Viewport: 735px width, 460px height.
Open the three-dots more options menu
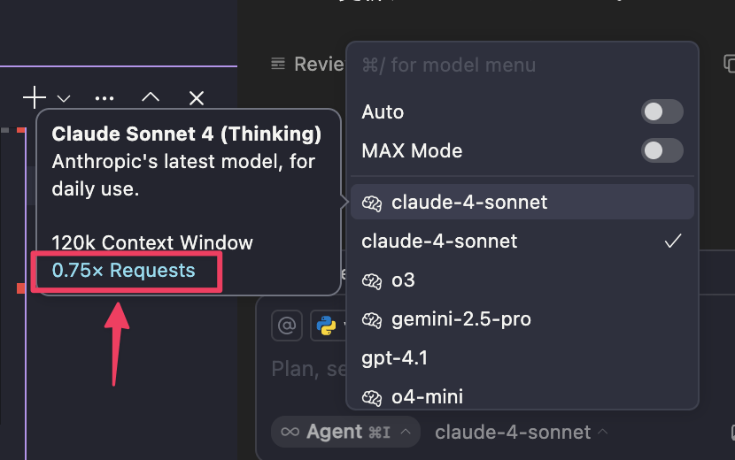pos(104,98)
